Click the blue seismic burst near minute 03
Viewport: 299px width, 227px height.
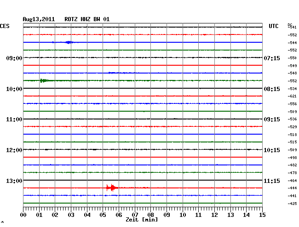(69, 42)
